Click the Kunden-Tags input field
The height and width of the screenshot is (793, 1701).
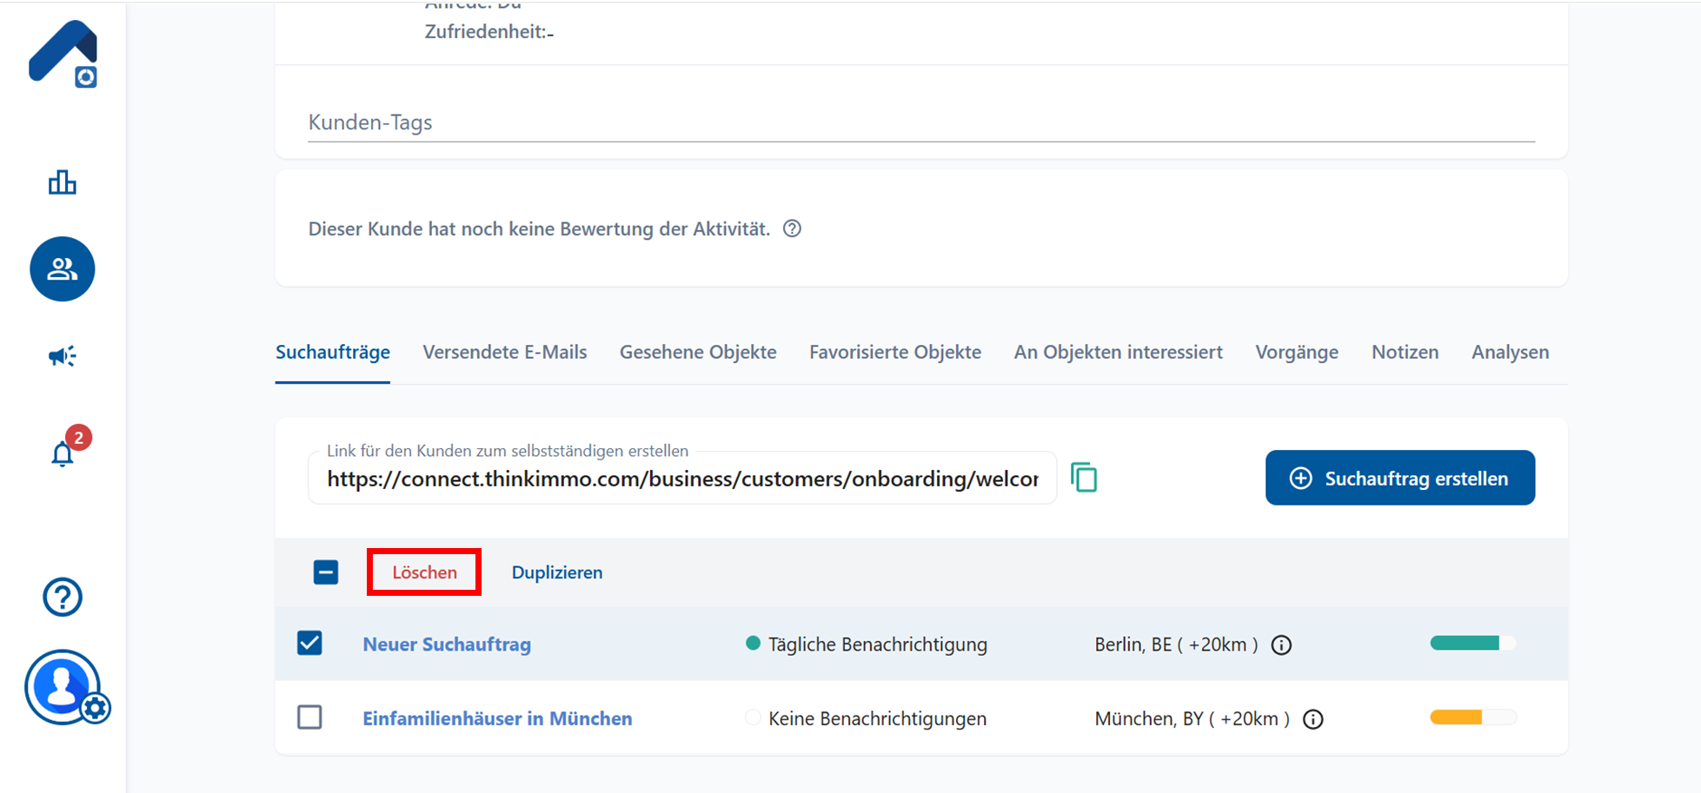[x=921, y=122]
